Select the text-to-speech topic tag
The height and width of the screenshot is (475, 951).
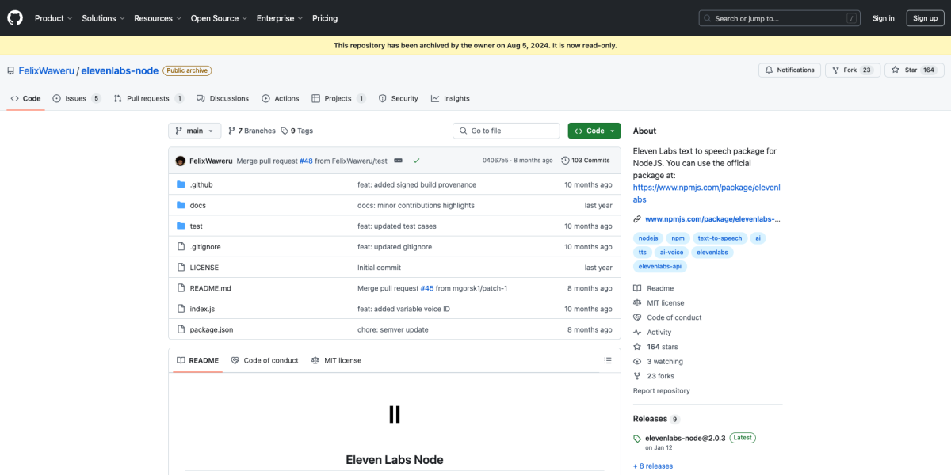[x=719, y=237]
